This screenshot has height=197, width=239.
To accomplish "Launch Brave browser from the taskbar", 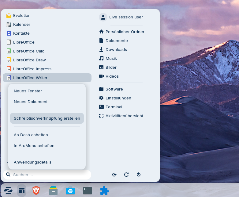I will pyautogui.click(x=36, y=191).
